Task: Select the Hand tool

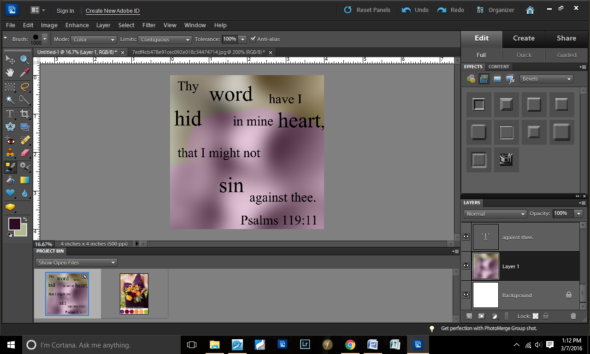Action: pyautogui.click(x=10, y=72)
